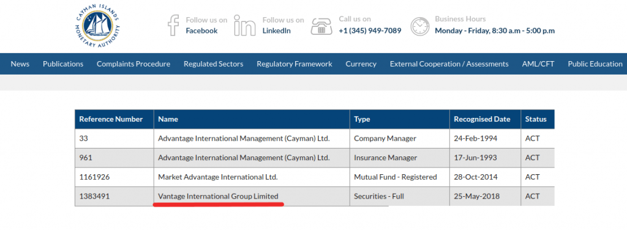Open the Facebook link
The image size is (627, 231).
[x=201, y=31]
